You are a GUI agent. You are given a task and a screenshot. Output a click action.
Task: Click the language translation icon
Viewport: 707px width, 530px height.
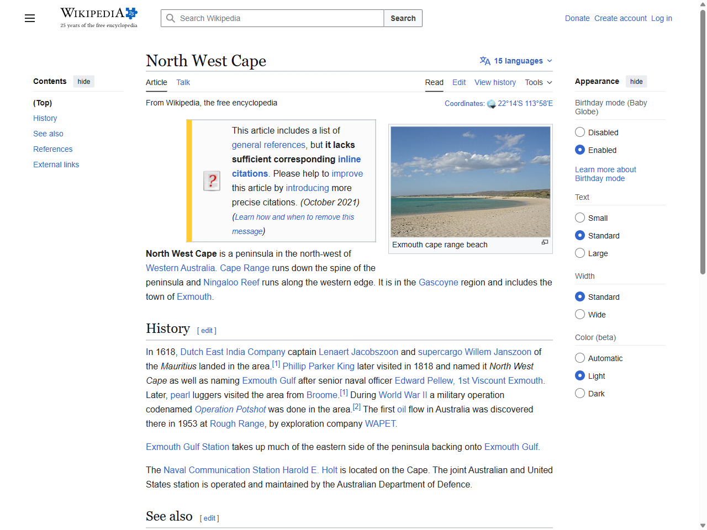click(485, 61)
